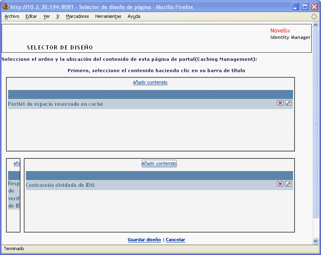
Task: Edit the Contraseña olvidada de IDM portlet
Action: 288,184
